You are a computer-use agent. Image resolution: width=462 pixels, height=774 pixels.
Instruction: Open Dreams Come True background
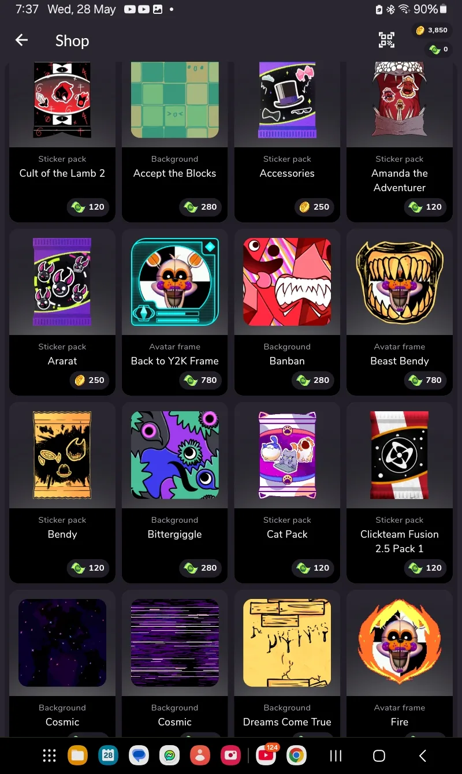(x=287, y=664)
